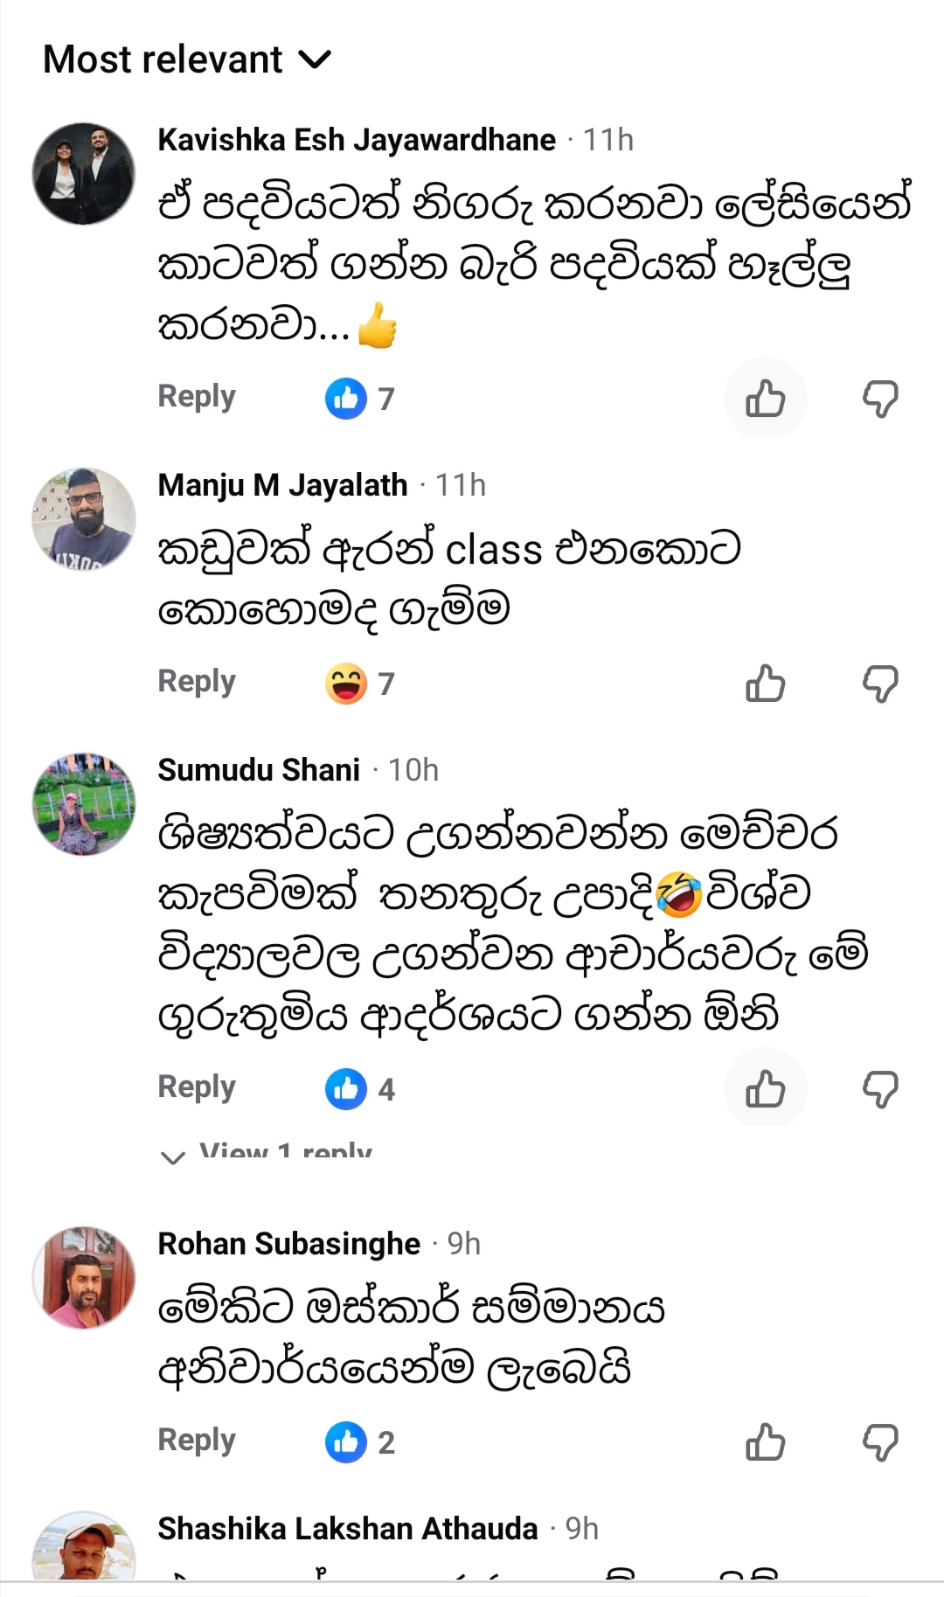Reply to Kavishka Esh Jayawardhane's comment

[x=197, y=397]
